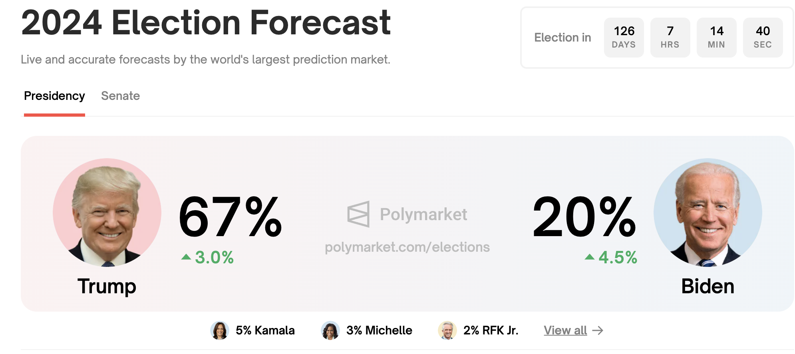This screenshot has height=354, width=795.
Task: Select the Presidency tab
Action: (54, 96)
